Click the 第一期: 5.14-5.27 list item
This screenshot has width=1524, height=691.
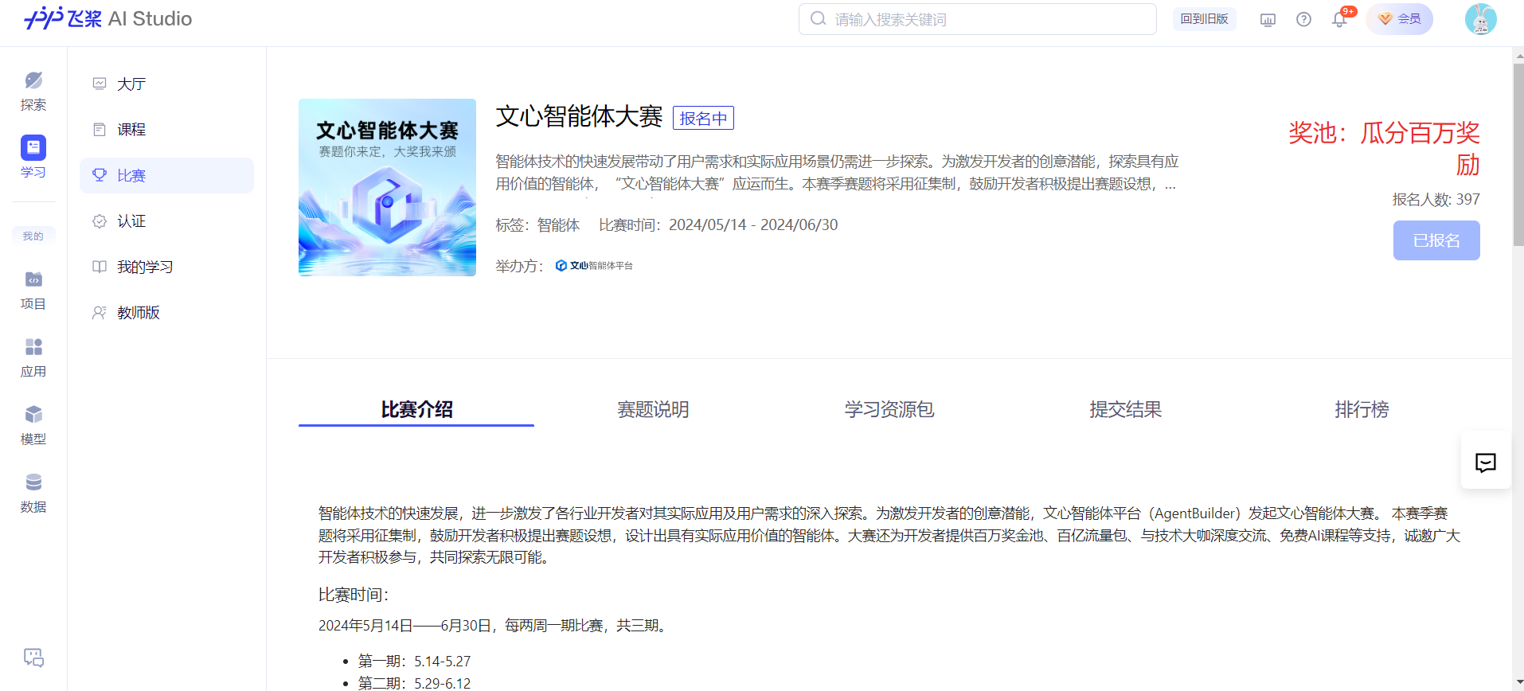coord(414,662)
